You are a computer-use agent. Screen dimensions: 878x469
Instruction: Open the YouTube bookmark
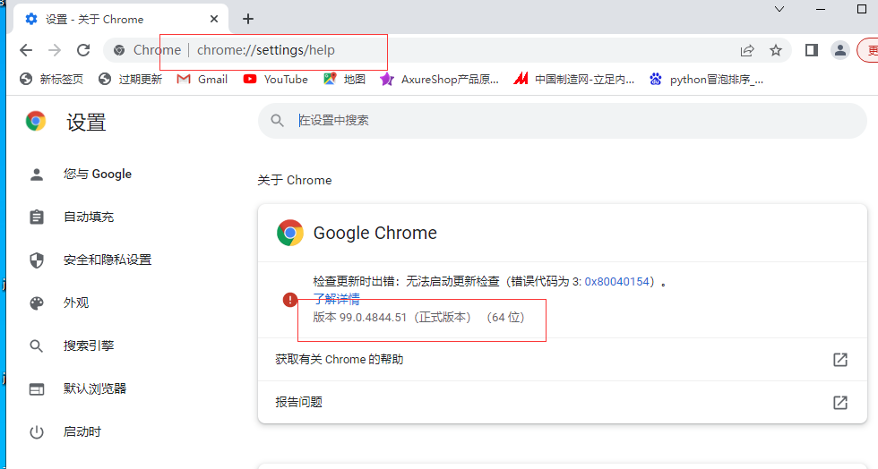pyautogui.click(x=276, y=80)
